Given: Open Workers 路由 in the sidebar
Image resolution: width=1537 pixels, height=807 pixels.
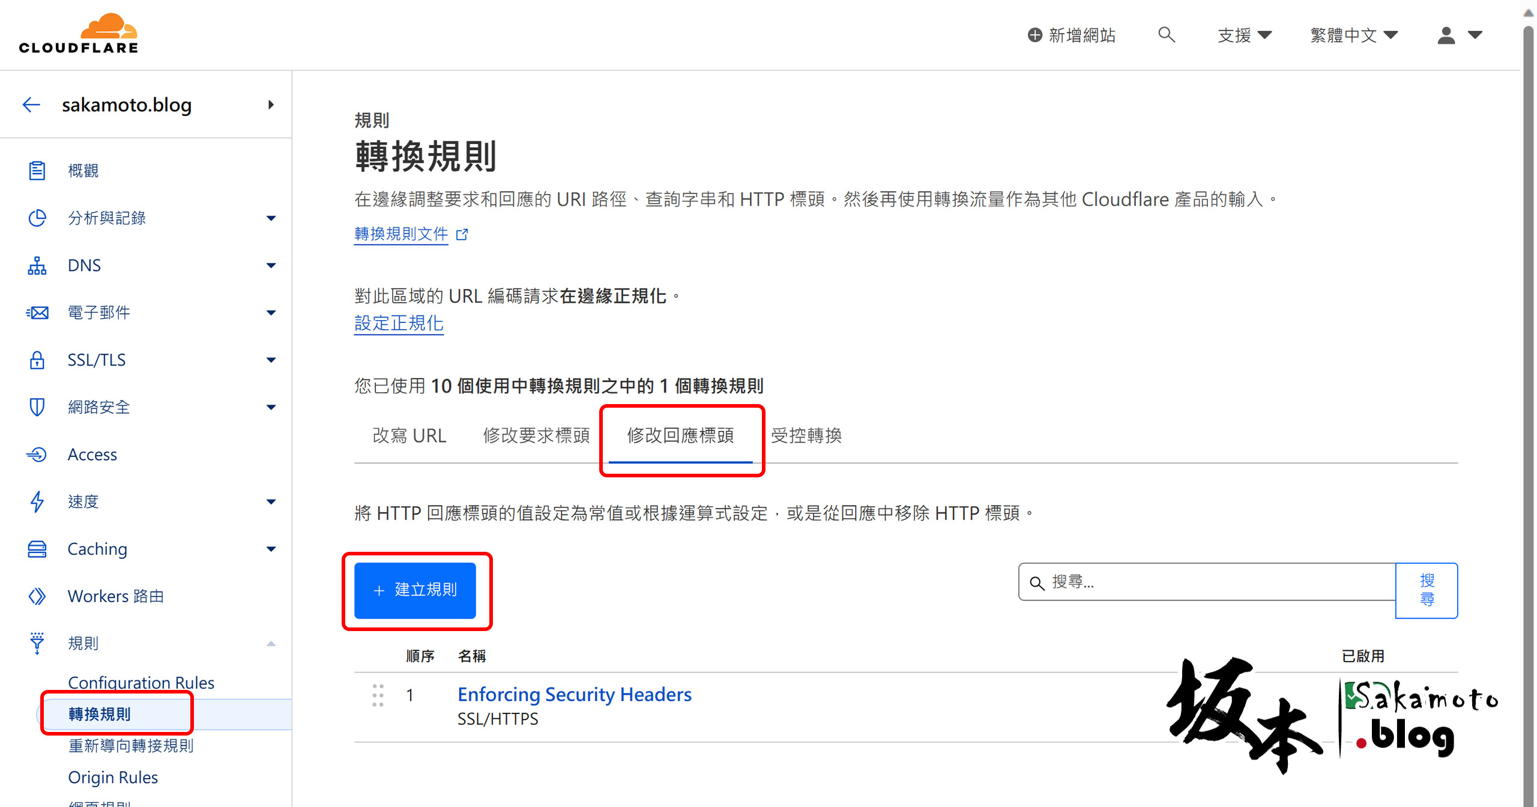Looking at the screenshot, I should [116, 596].
